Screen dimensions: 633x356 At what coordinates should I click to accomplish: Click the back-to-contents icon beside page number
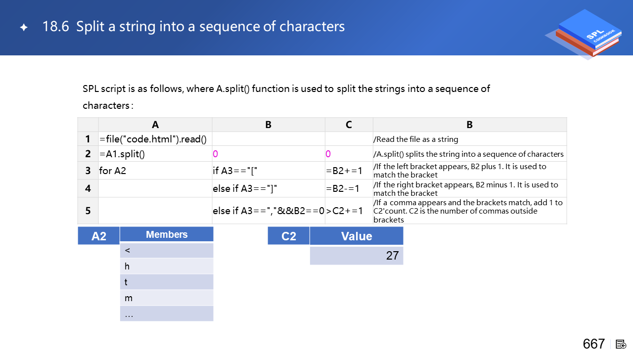[x=621, y=344]
